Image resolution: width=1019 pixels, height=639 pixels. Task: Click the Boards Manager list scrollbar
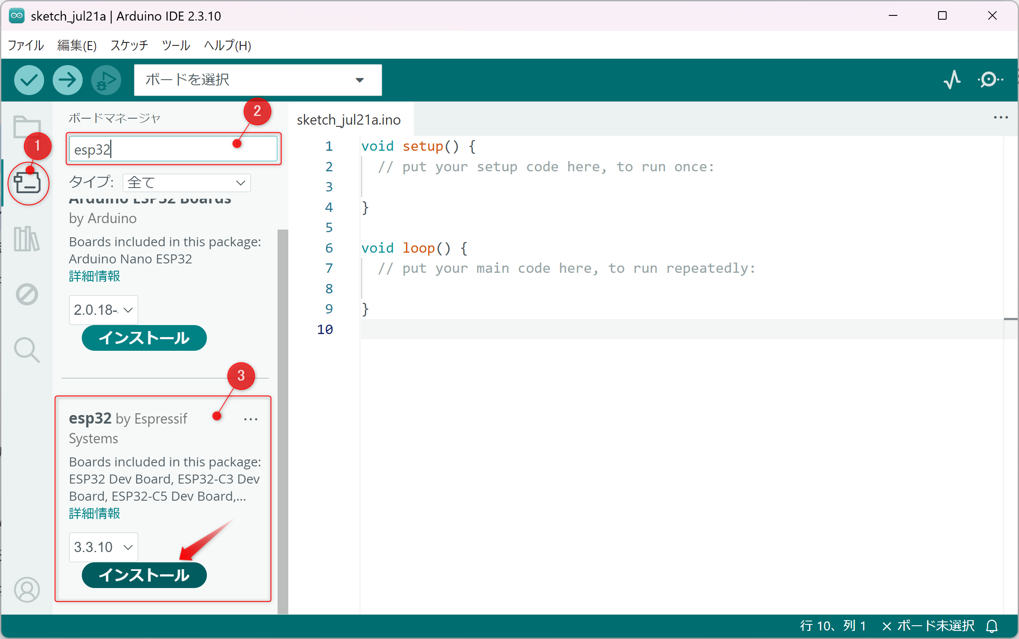click(x=283, y=422)
